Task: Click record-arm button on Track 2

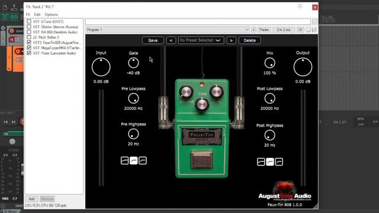Action: coord(18,51)
